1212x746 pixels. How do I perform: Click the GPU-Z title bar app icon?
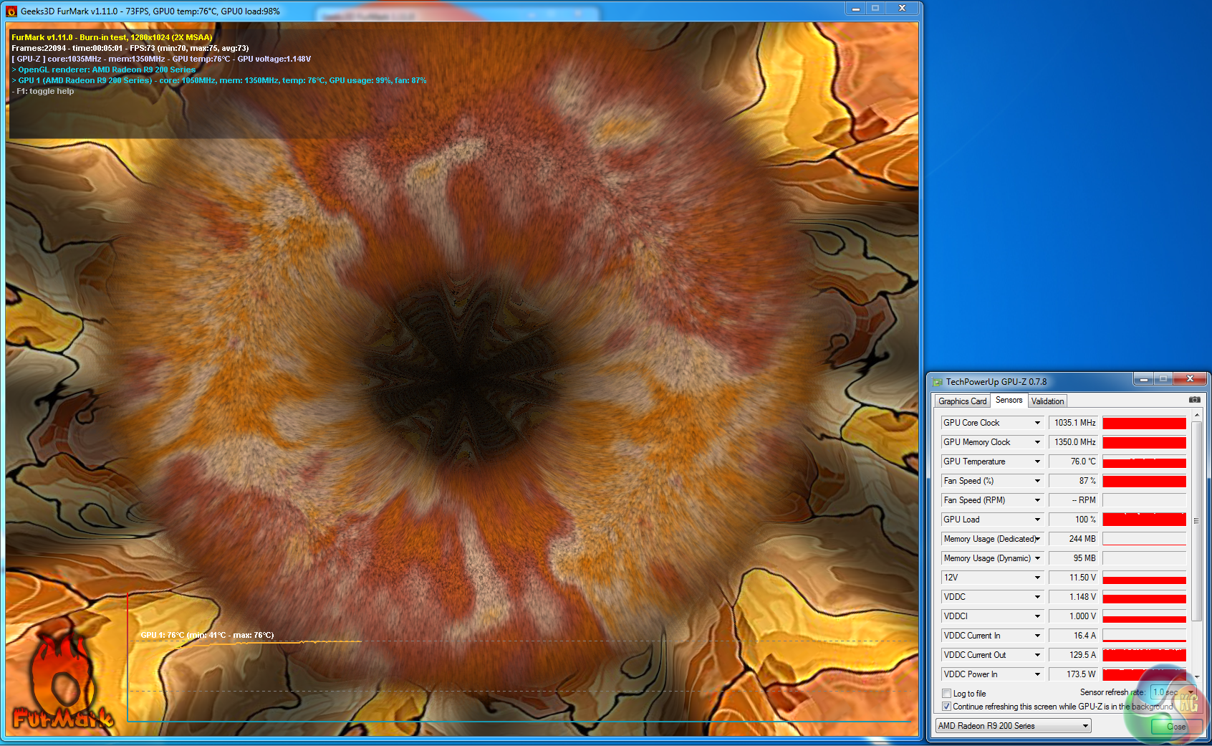(938, 382)
